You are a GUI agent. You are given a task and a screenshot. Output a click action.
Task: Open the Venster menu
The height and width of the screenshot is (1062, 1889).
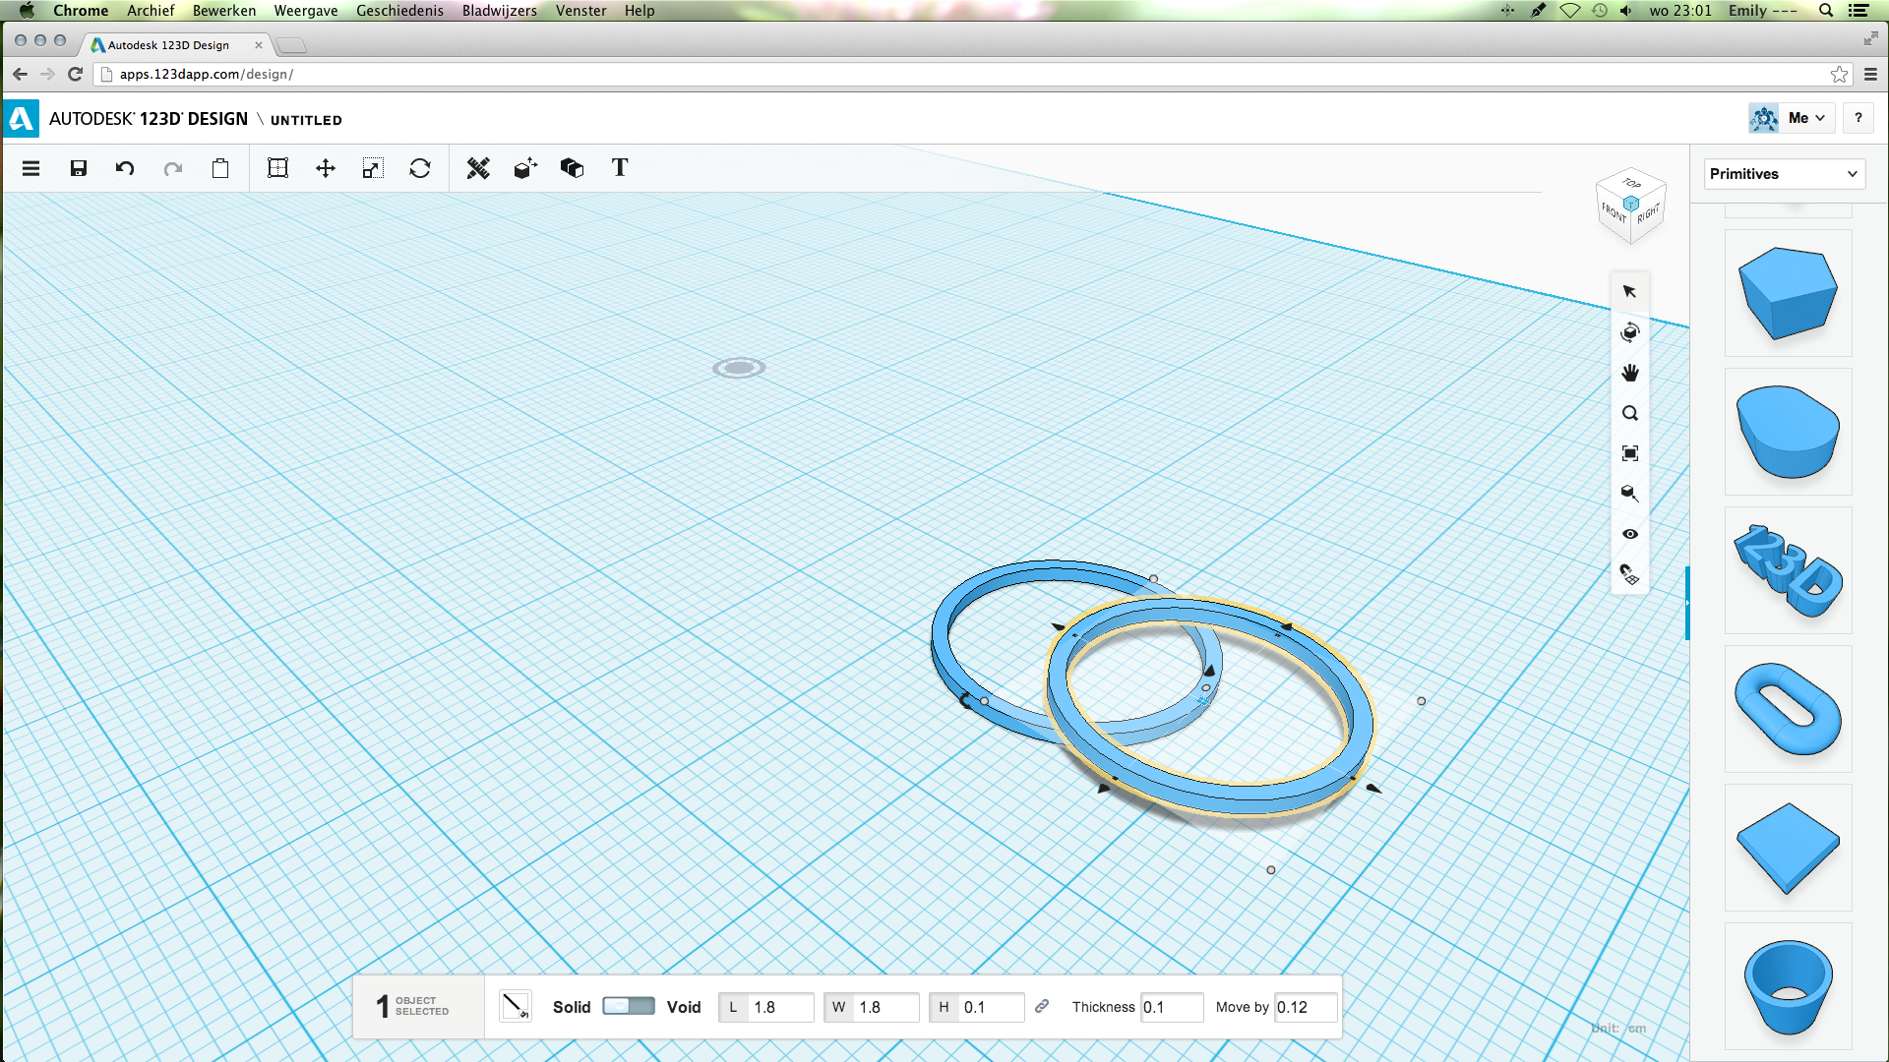tap(580, 11)
